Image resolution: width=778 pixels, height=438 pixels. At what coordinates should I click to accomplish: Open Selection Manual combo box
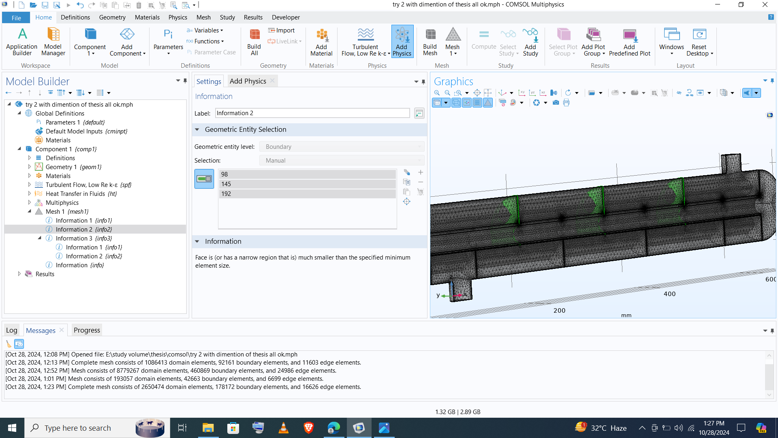coord(342,161)
